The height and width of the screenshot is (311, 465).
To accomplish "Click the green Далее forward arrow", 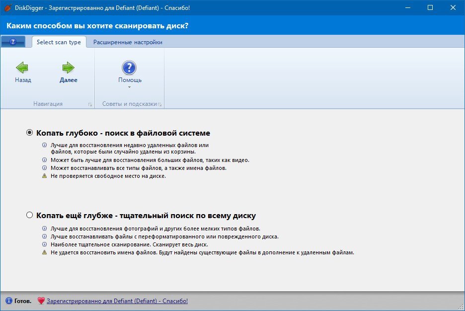I will [x=68, y=68].
